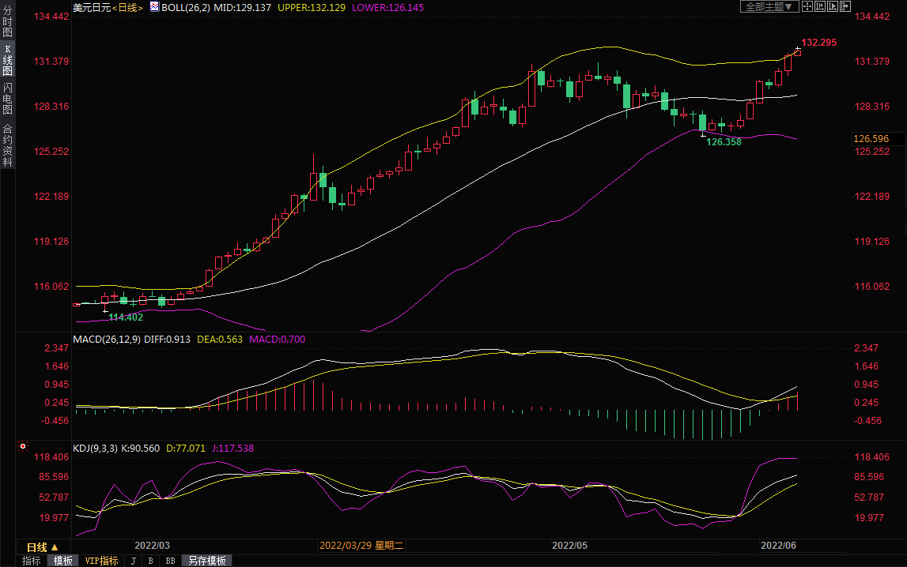Image resolution: width=907 pixels, height=567 pixels.
Task: Click the <日线> period label in chart title
Action: (127, 6)
